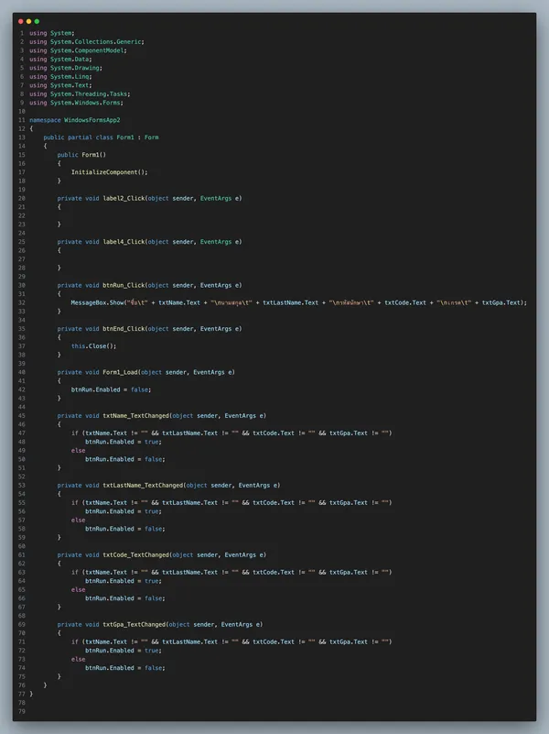549x734 pixels.
Task: Click the 'public Form1()' constructor line
Action: coord(81,155)
